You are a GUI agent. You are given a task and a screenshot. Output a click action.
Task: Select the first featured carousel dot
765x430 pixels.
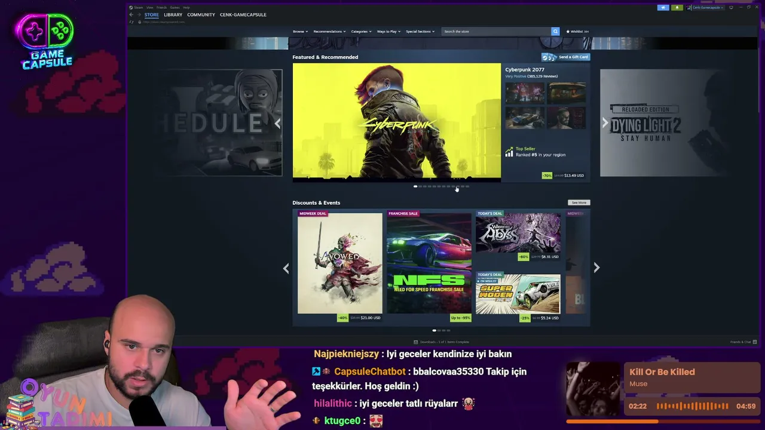click(x=415, y=186)
